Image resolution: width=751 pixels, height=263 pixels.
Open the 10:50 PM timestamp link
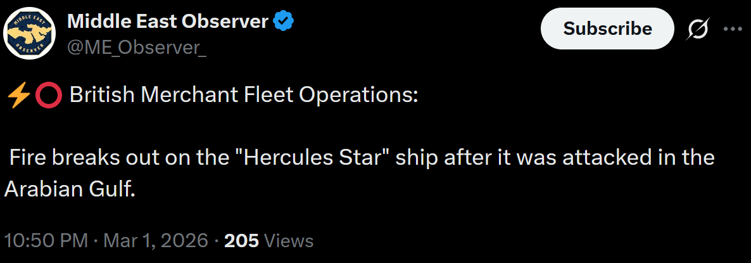46,240
